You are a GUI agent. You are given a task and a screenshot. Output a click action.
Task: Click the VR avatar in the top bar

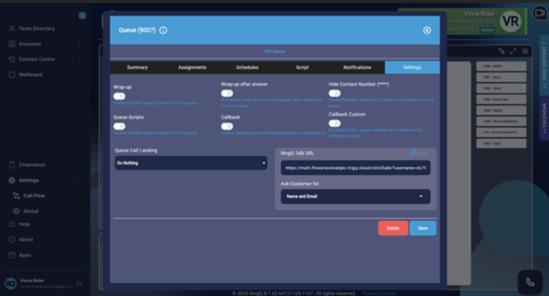coord(511,21)
